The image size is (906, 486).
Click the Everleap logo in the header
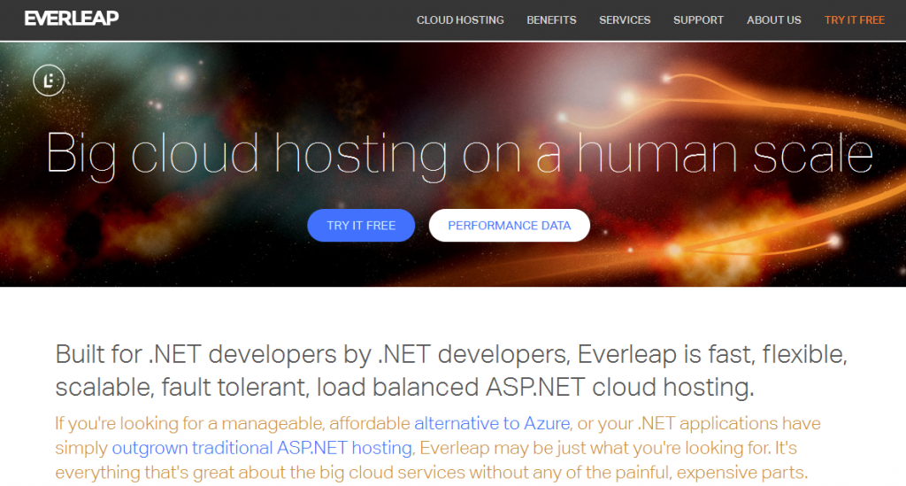pos(72,19)
